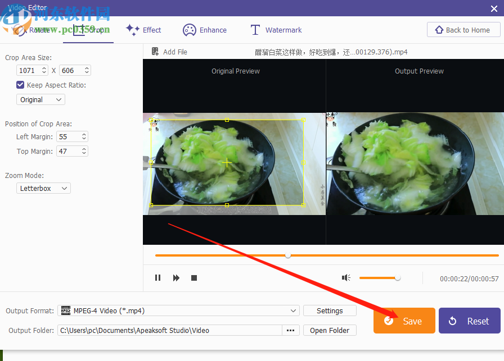Open the Effect tab

tap(143, 30)
